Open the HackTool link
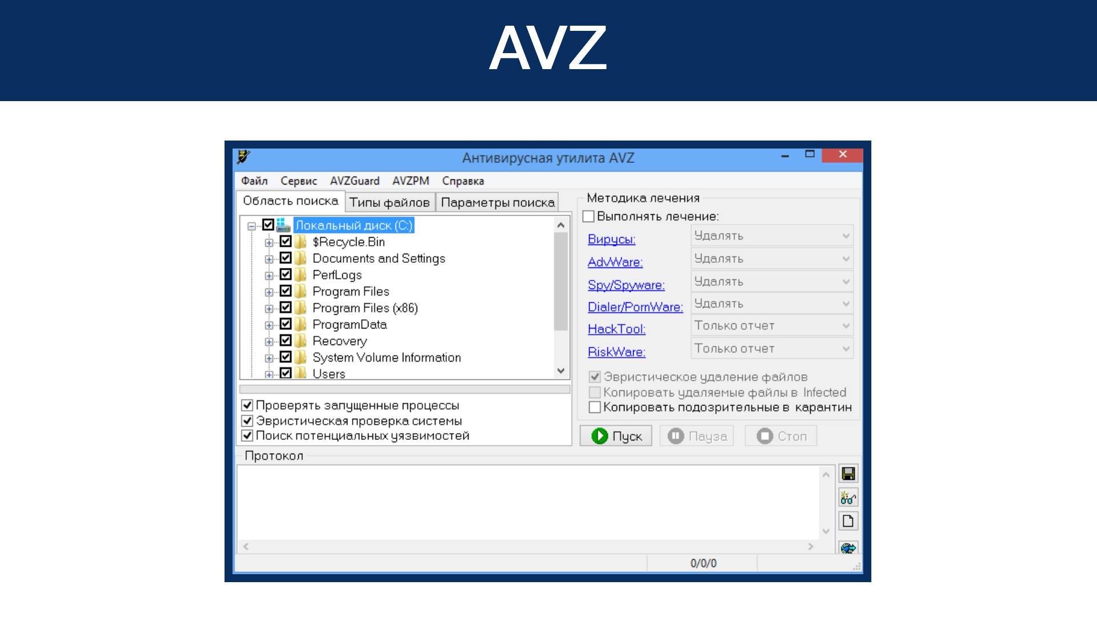The width and height of the screenshot is (1097, 617). pos(616,329)
